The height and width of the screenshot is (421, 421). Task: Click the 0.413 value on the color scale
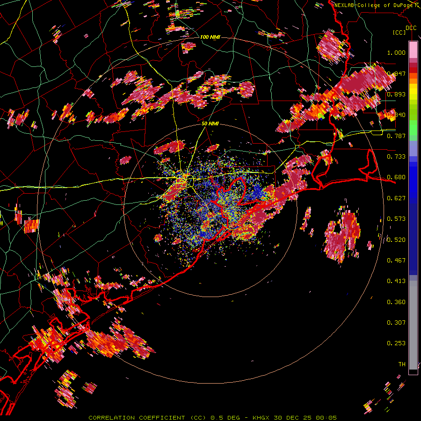point(396,281)
